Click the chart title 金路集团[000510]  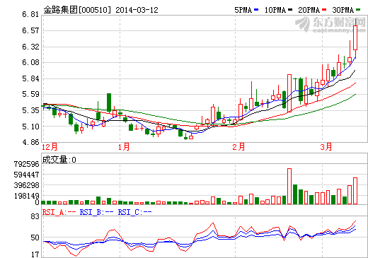[x=77, y=10]
